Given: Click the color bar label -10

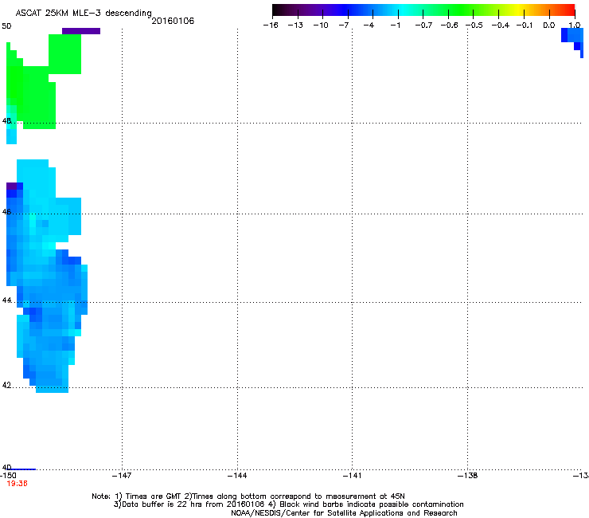Looking at the screenshot, I should tap(321, 26).
